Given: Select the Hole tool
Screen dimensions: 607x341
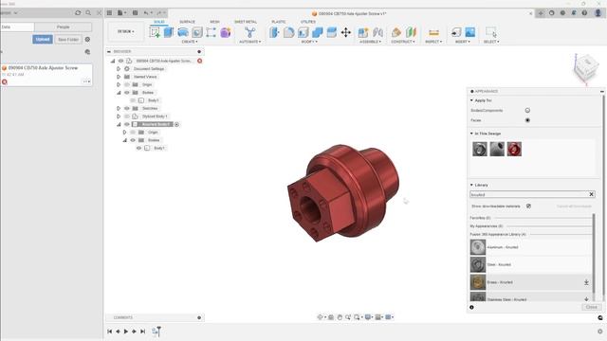Looking at the screenshot, I should 197,32.
